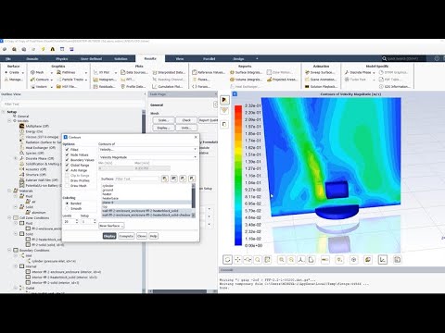Click the Display button in Contours dialog
Viewport: 445px width, 333px height.
click(x=109, y=236)
